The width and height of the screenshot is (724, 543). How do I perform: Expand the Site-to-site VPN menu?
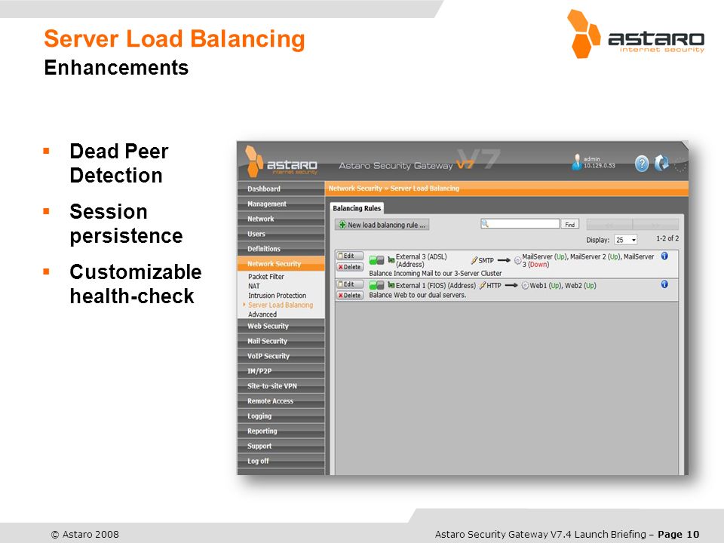(281, 386)
